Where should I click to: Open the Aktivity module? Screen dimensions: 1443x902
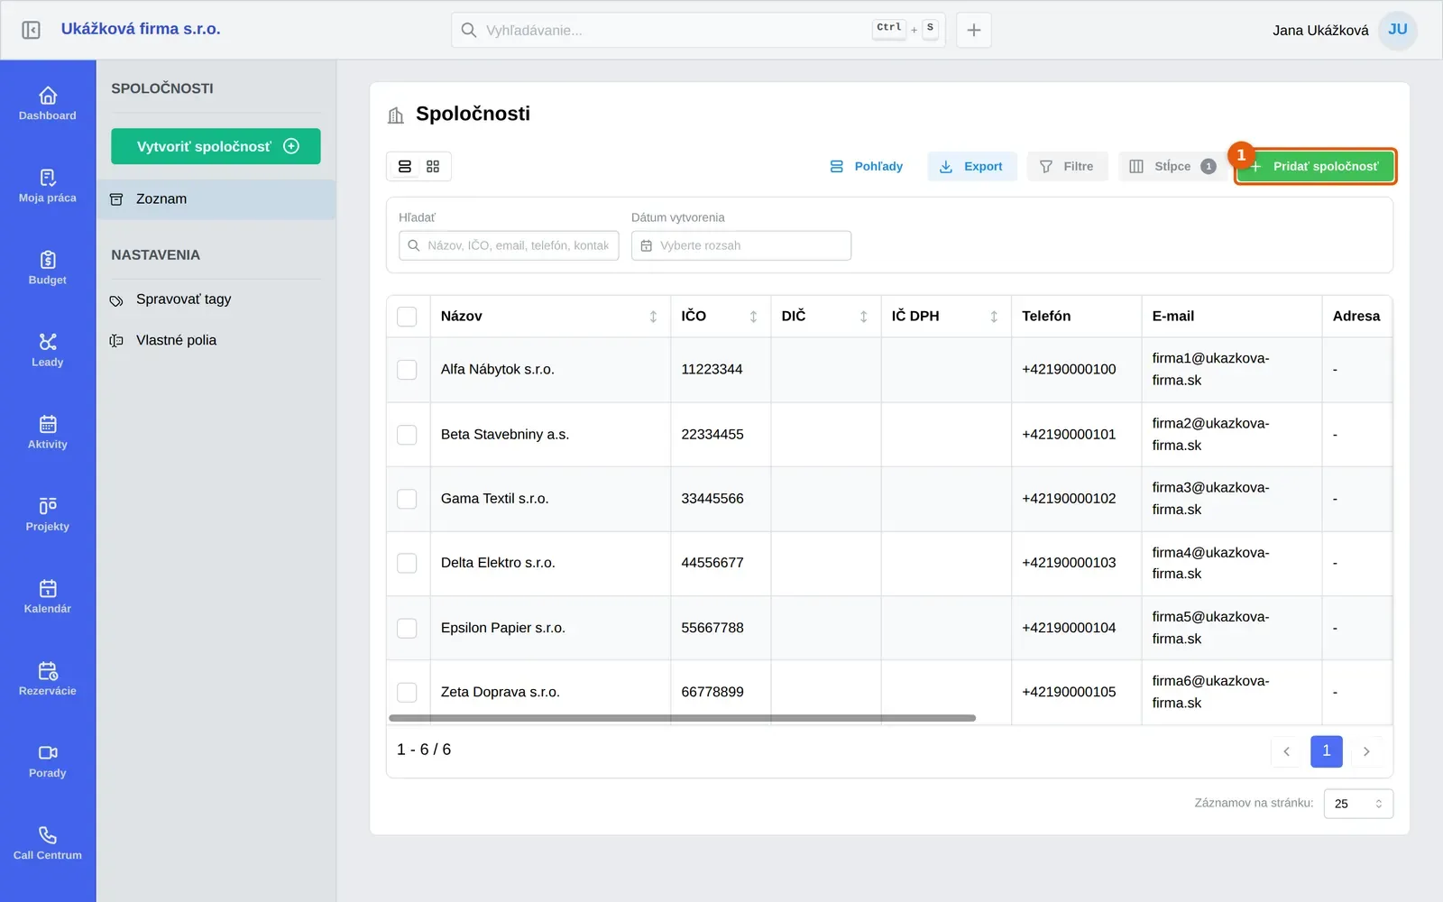pos(48,432)
